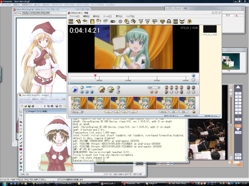249x186 pixels.
Task: Click the orange next-GOP arrow button
Action: (156, 92)
